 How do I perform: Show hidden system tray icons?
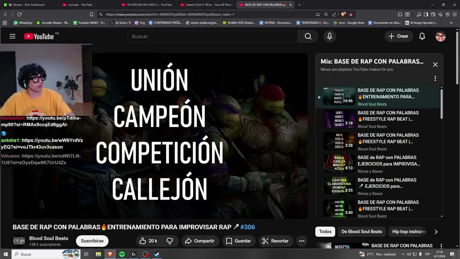point(403,254)
